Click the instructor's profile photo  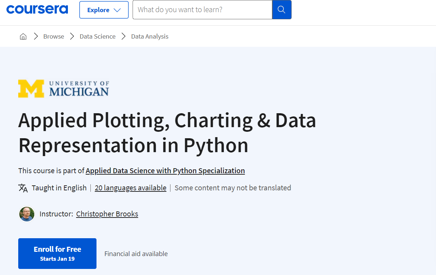tap(27, 214)
